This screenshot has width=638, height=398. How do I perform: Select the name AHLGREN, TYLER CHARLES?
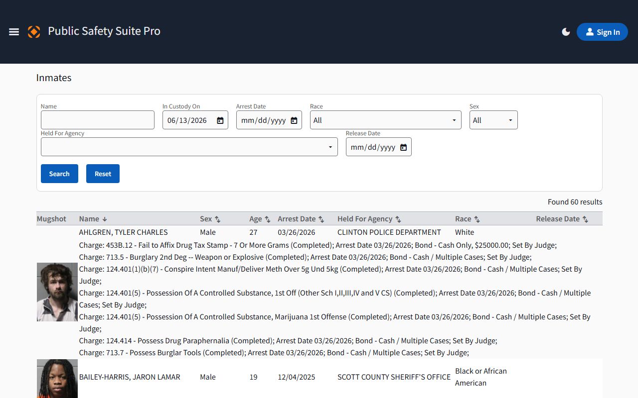pyautogui.click(x=123, y=232)
